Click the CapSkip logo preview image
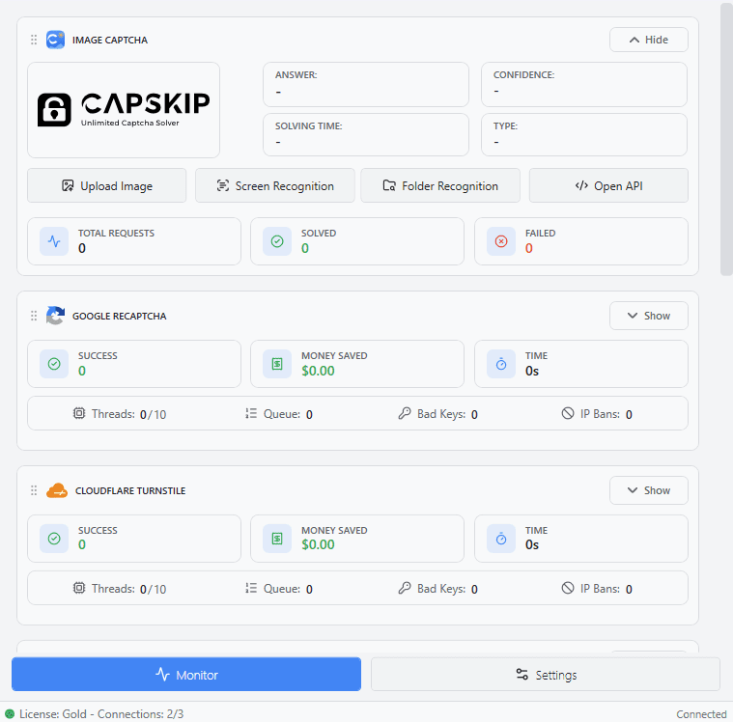The image size is (733, 722). click(124, 110)
